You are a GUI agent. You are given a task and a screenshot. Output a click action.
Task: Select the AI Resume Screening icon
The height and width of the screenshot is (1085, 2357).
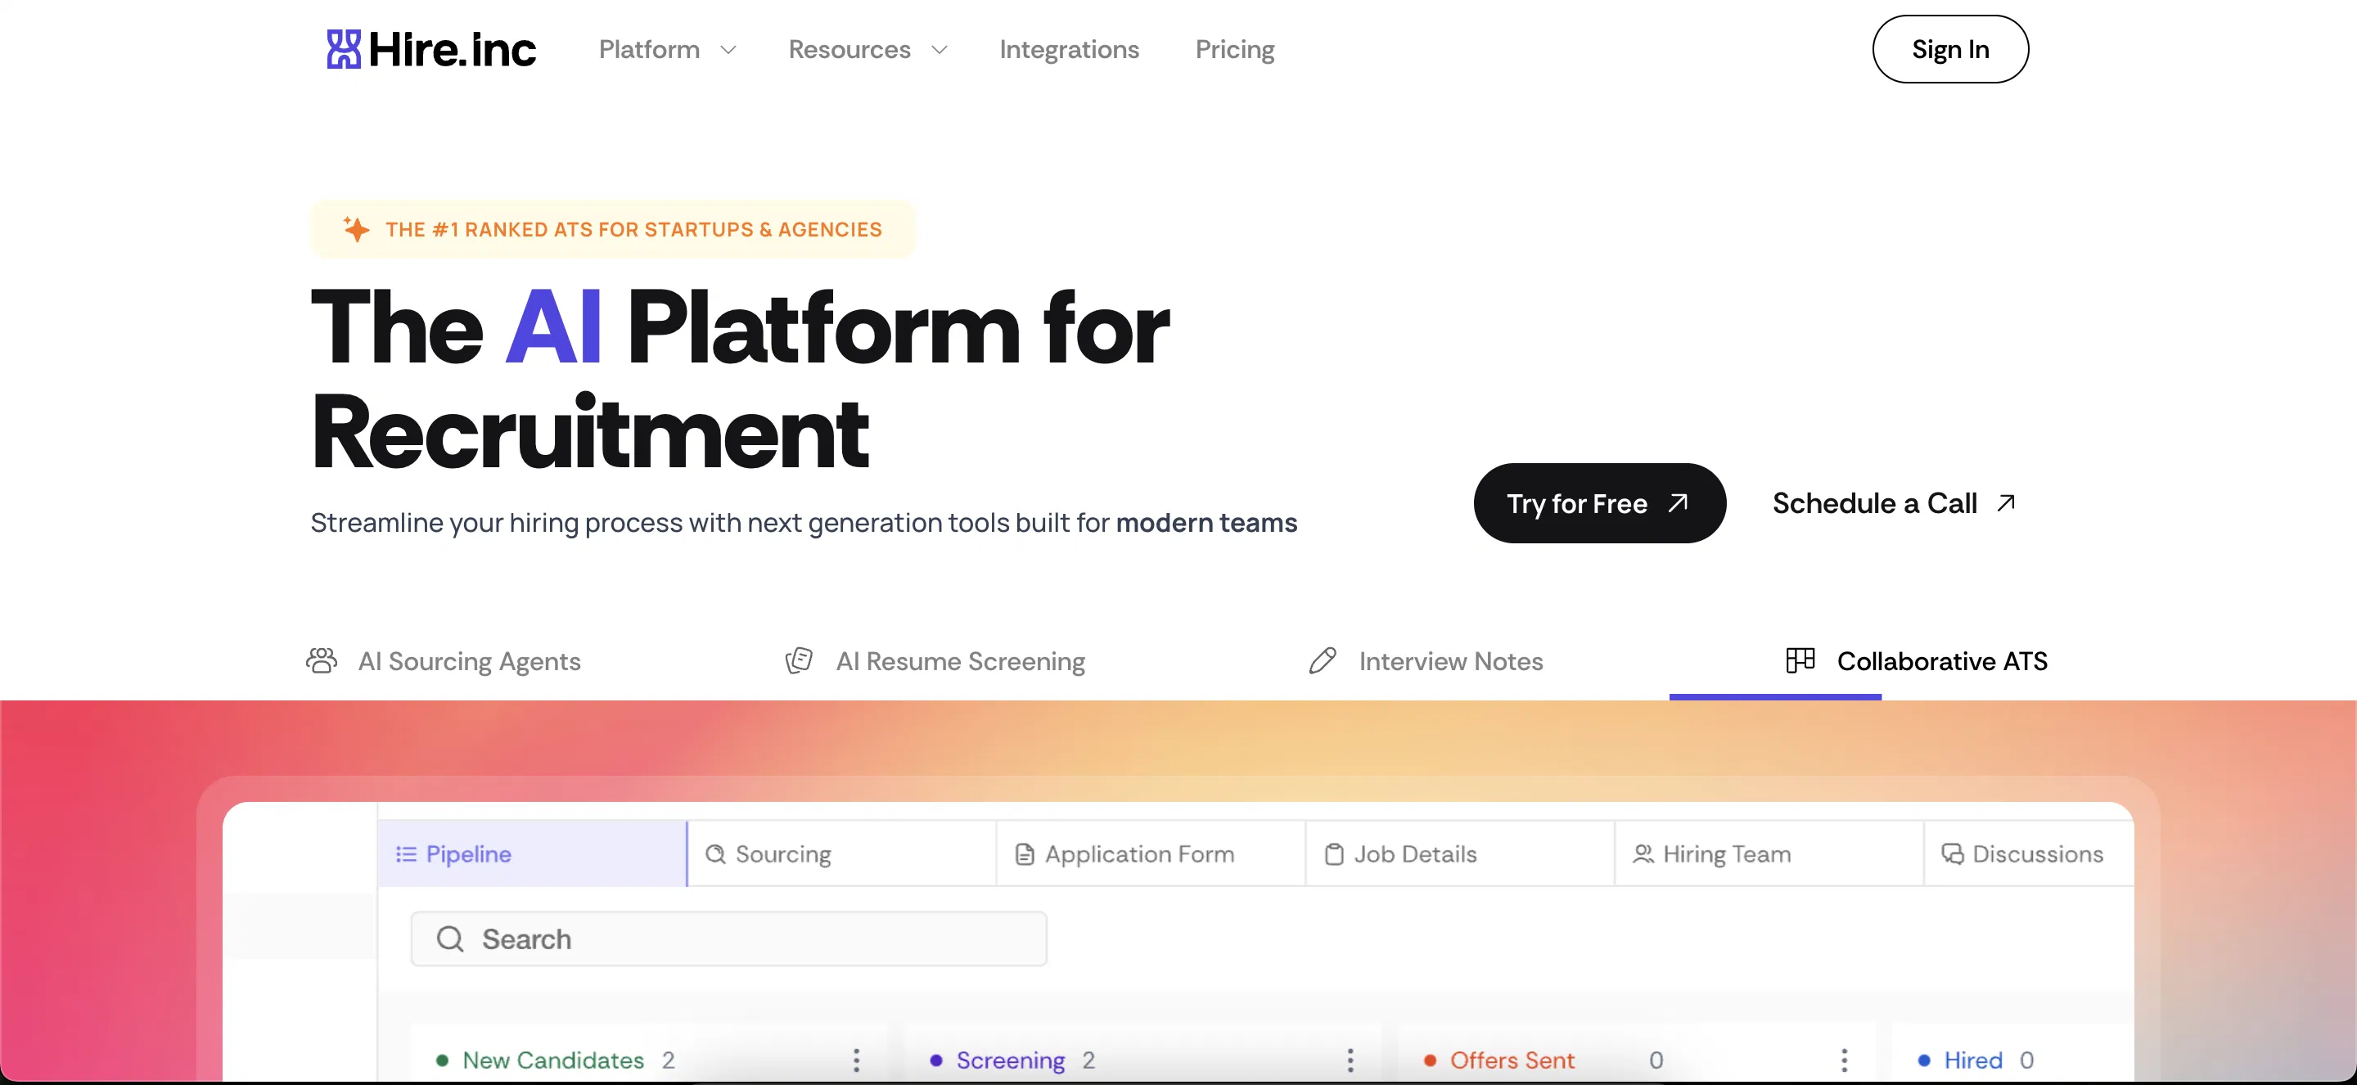[798, 660]
